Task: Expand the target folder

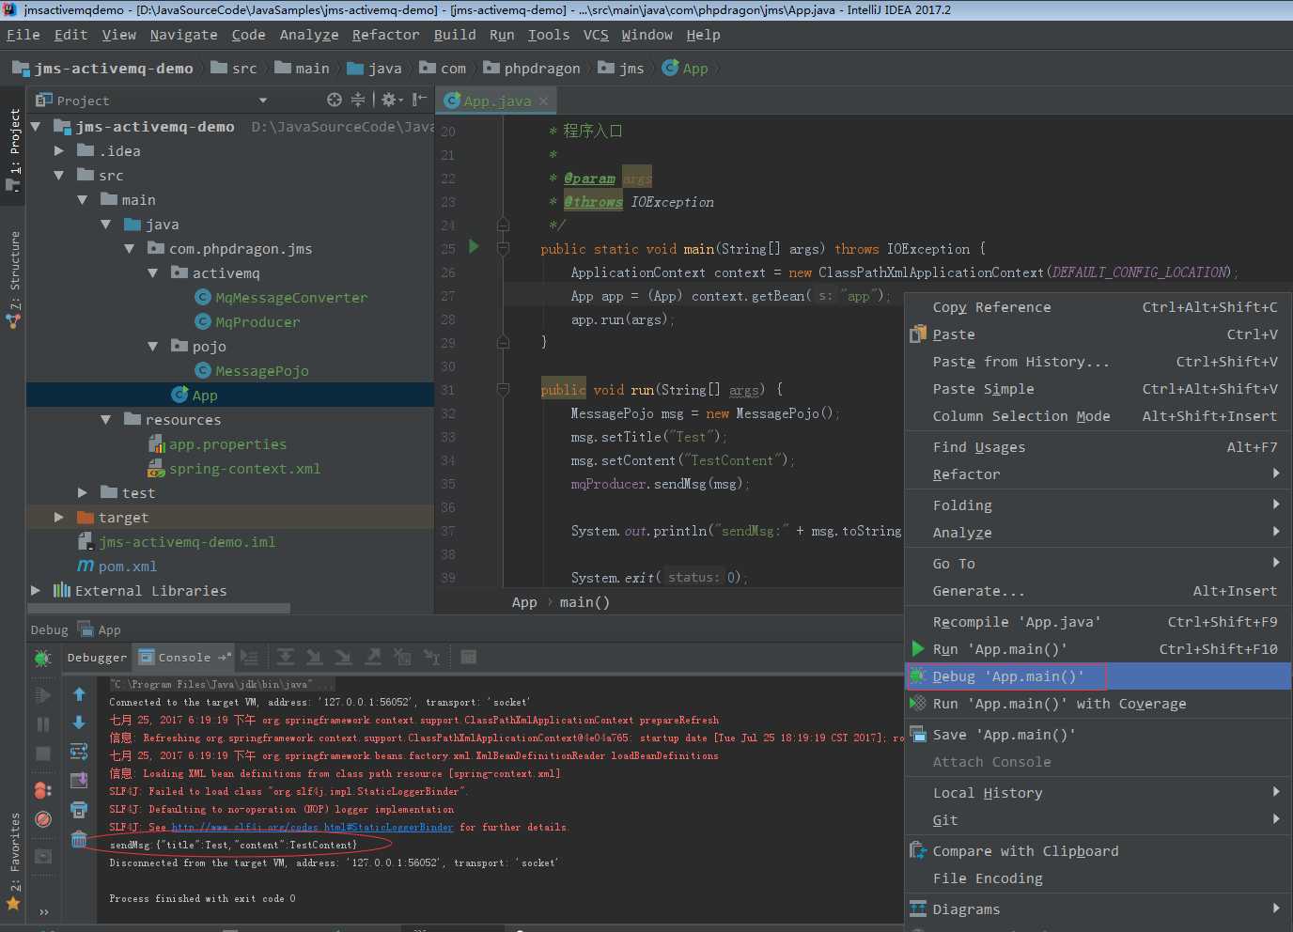Action: tap(59, 518)
